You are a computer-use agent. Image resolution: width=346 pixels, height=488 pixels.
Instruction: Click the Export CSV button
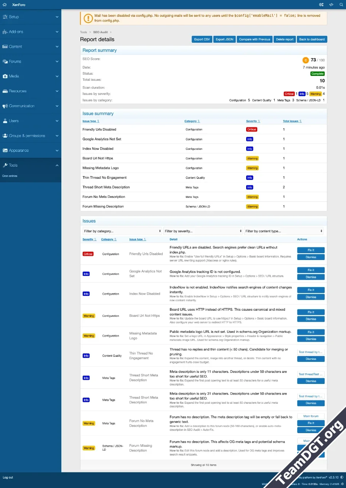(202, 39)
